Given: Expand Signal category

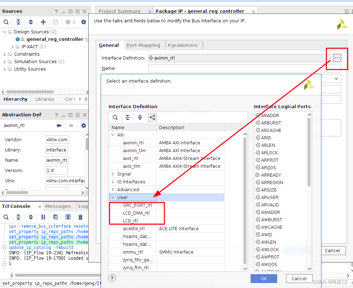Looking at the screenshot, I should point(113,174).
